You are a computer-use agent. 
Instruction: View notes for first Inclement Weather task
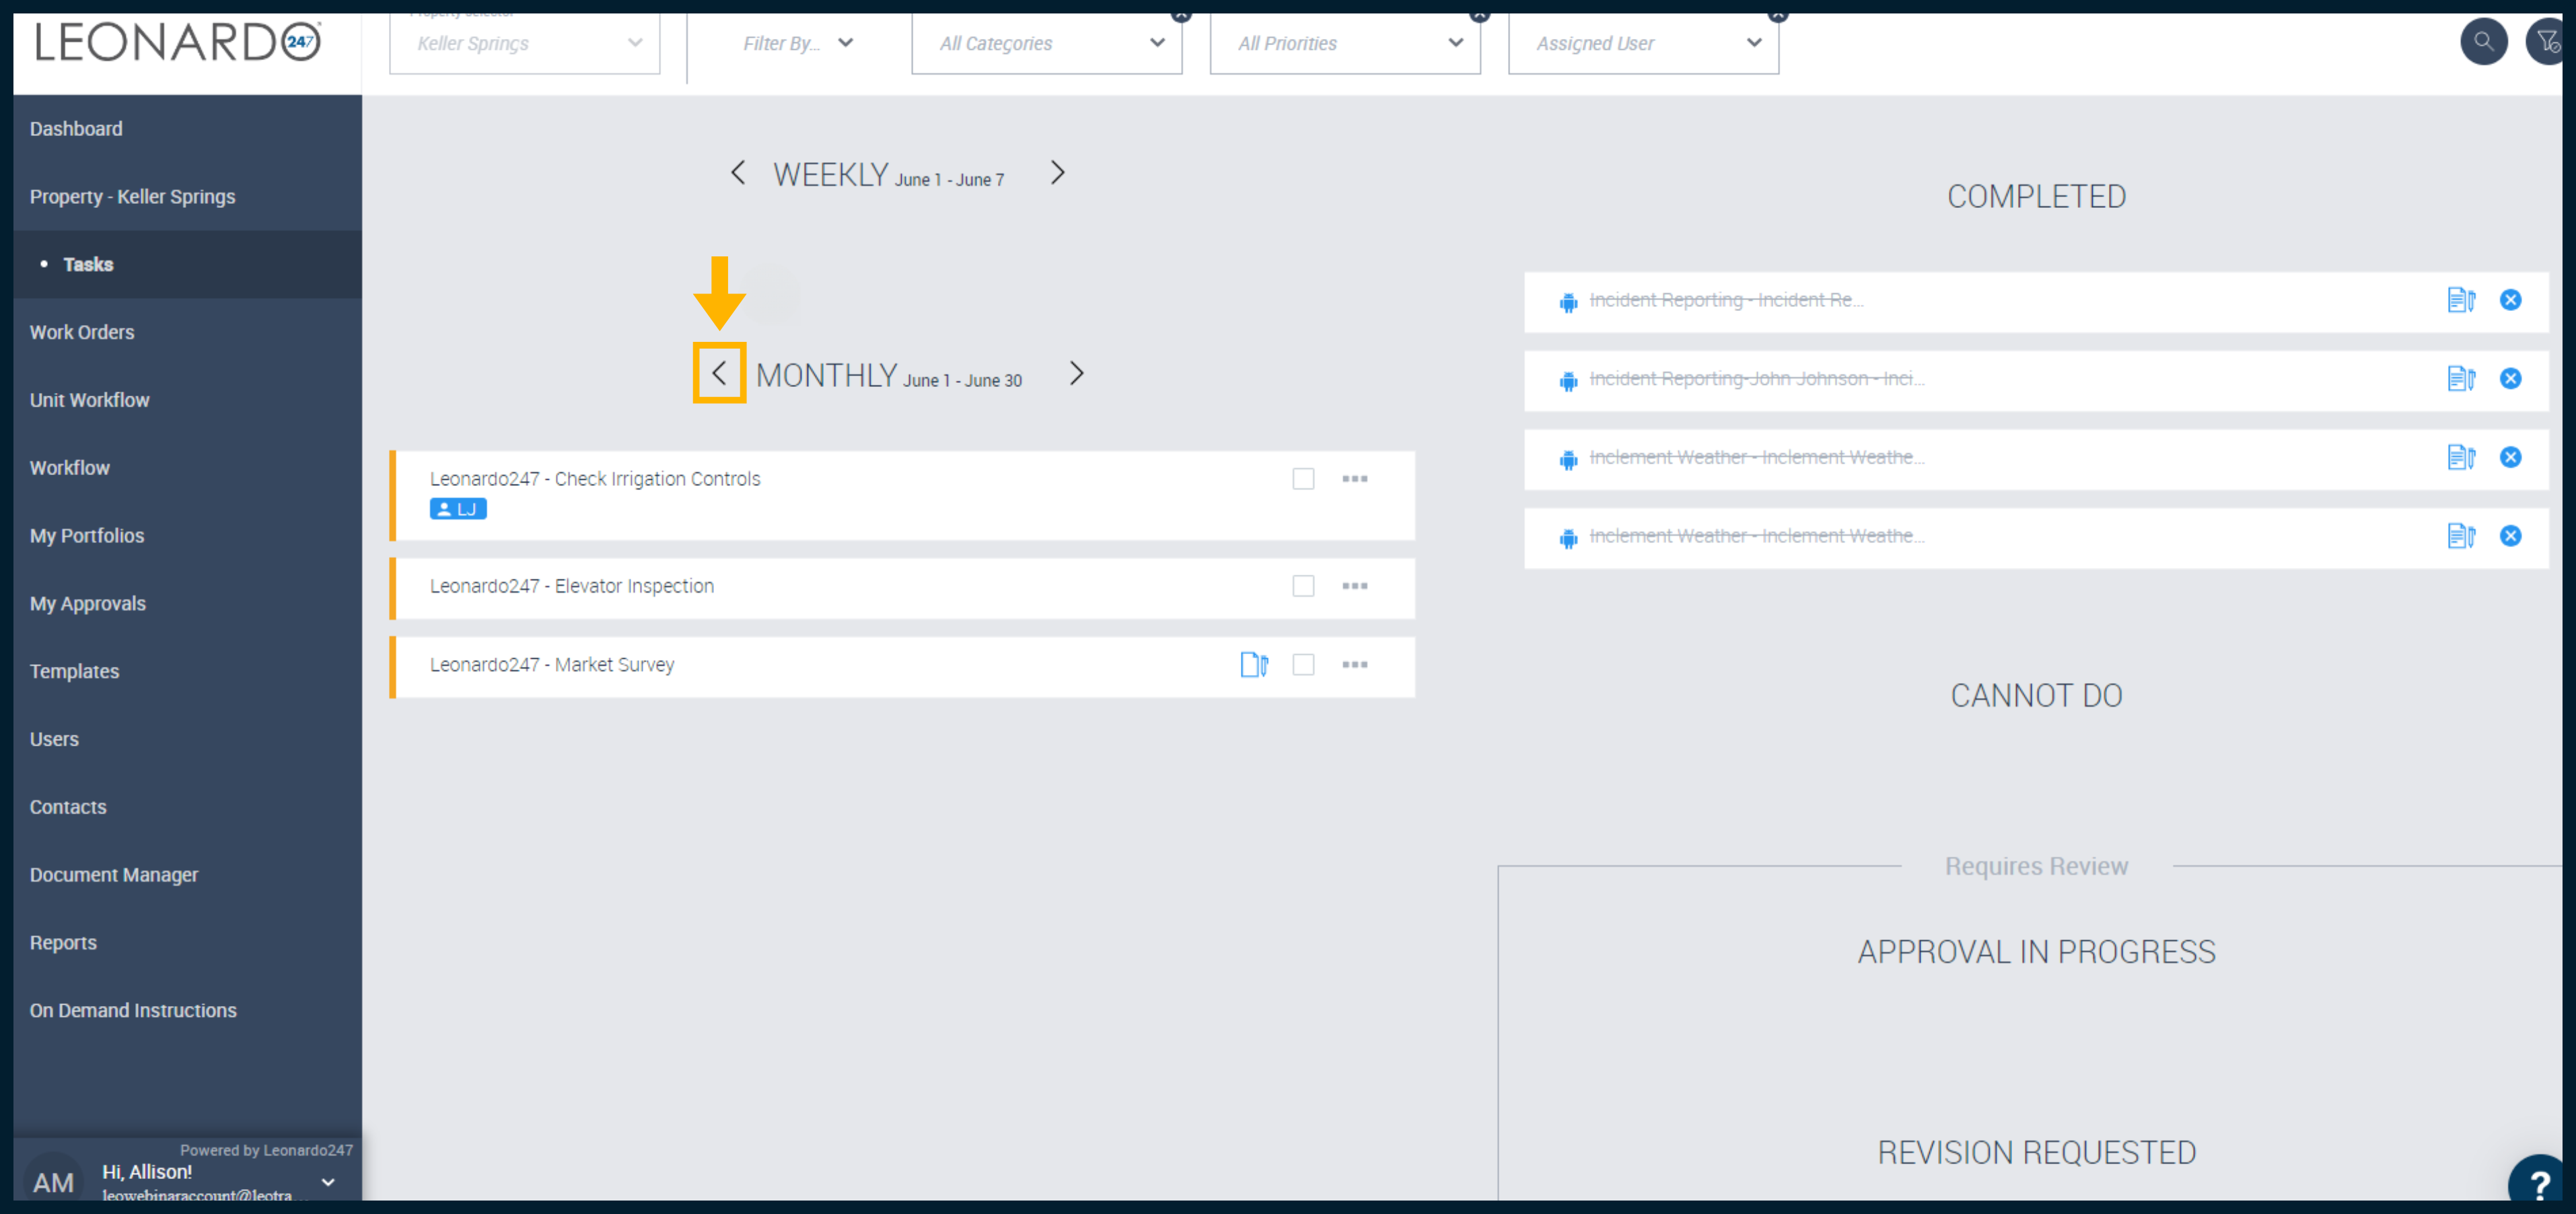[x=2460, y=458]
